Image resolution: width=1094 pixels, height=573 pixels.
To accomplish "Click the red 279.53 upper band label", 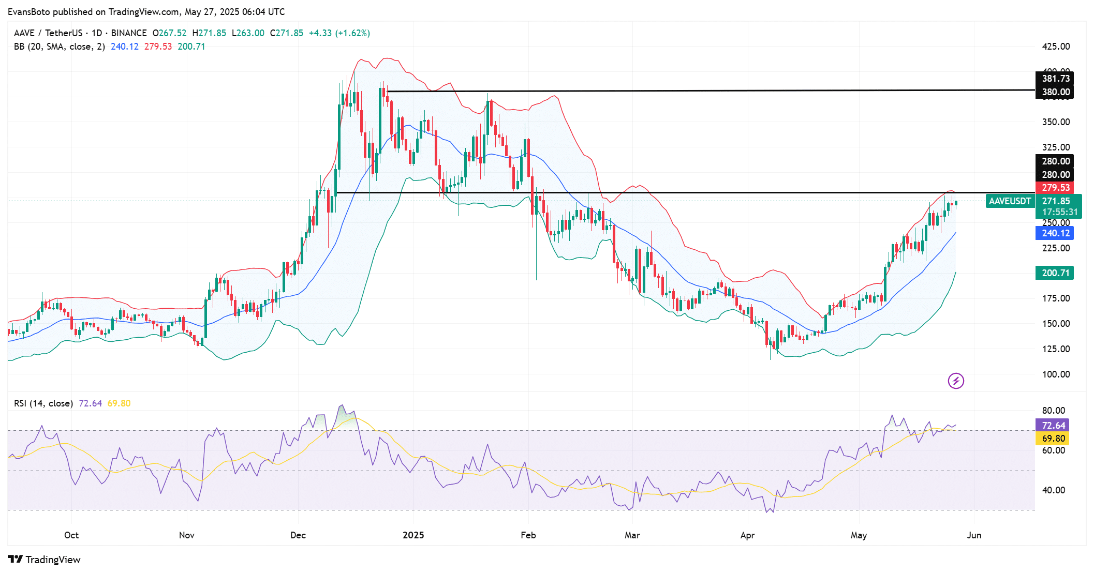I will 1055,188.
